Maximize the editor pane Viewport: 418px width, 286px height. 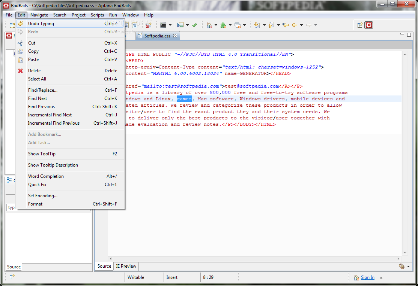(409, 34)
